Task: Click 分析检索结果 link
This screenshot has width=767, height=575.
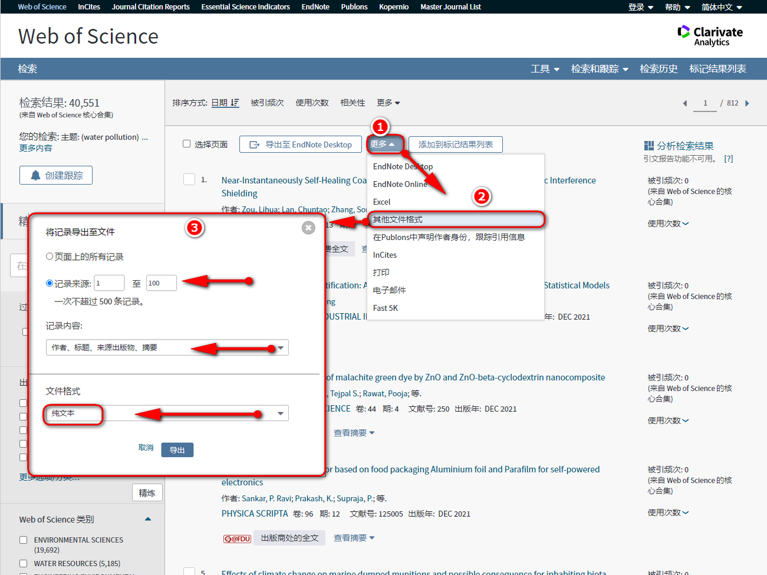Action: (x=685, y=146)
